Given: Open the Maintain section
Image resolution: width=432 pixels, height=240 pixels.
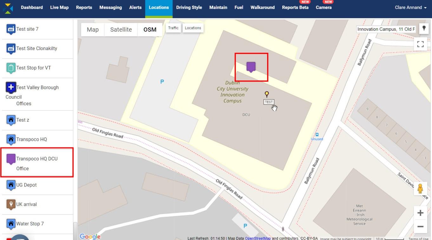Looking at the screenshot, I should [x=218, y=7].
